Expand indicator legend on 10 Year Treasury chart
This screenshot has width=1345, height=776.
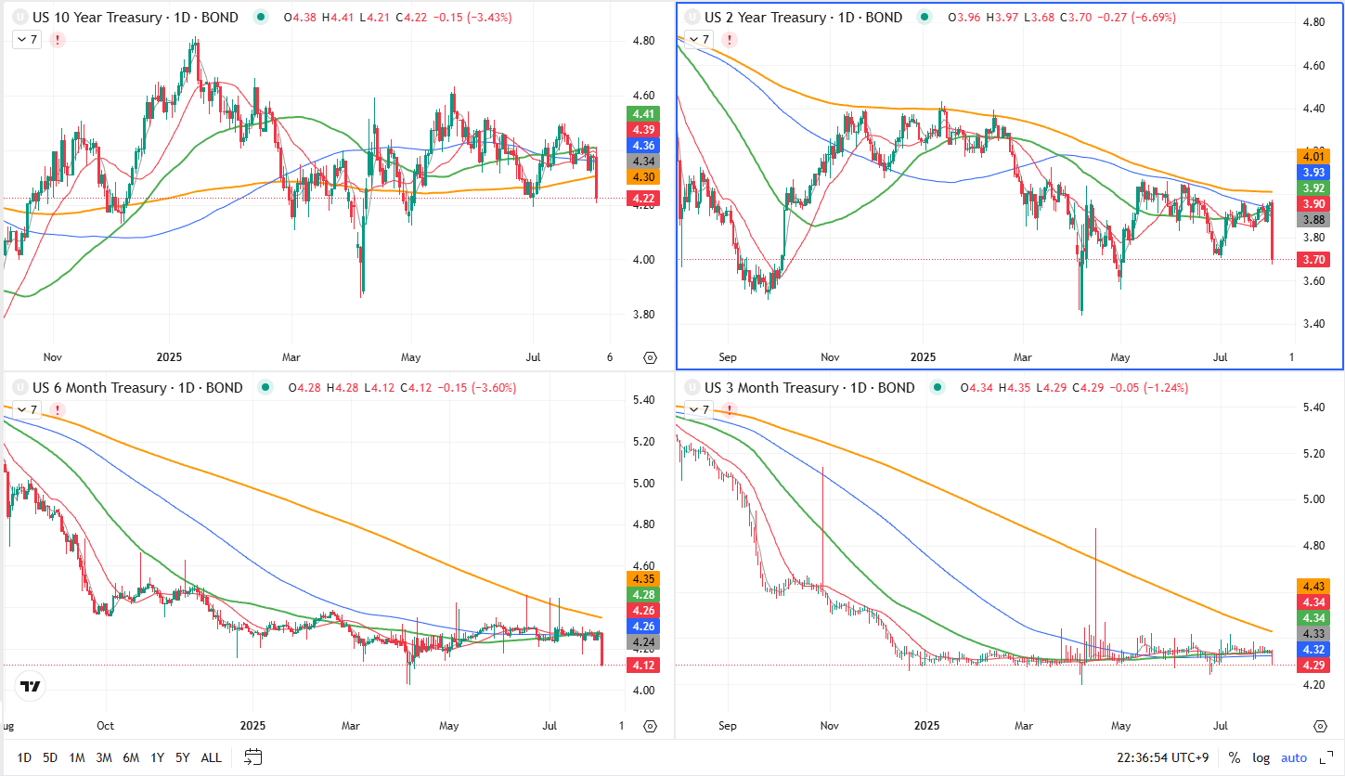click(x=27, y=40)
